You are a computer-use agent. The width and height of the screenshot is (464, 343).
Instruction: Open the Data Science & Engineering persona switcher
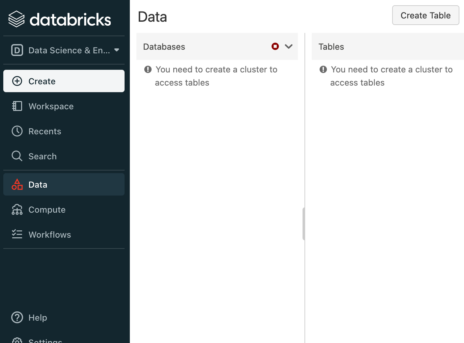tap(65, 50)
